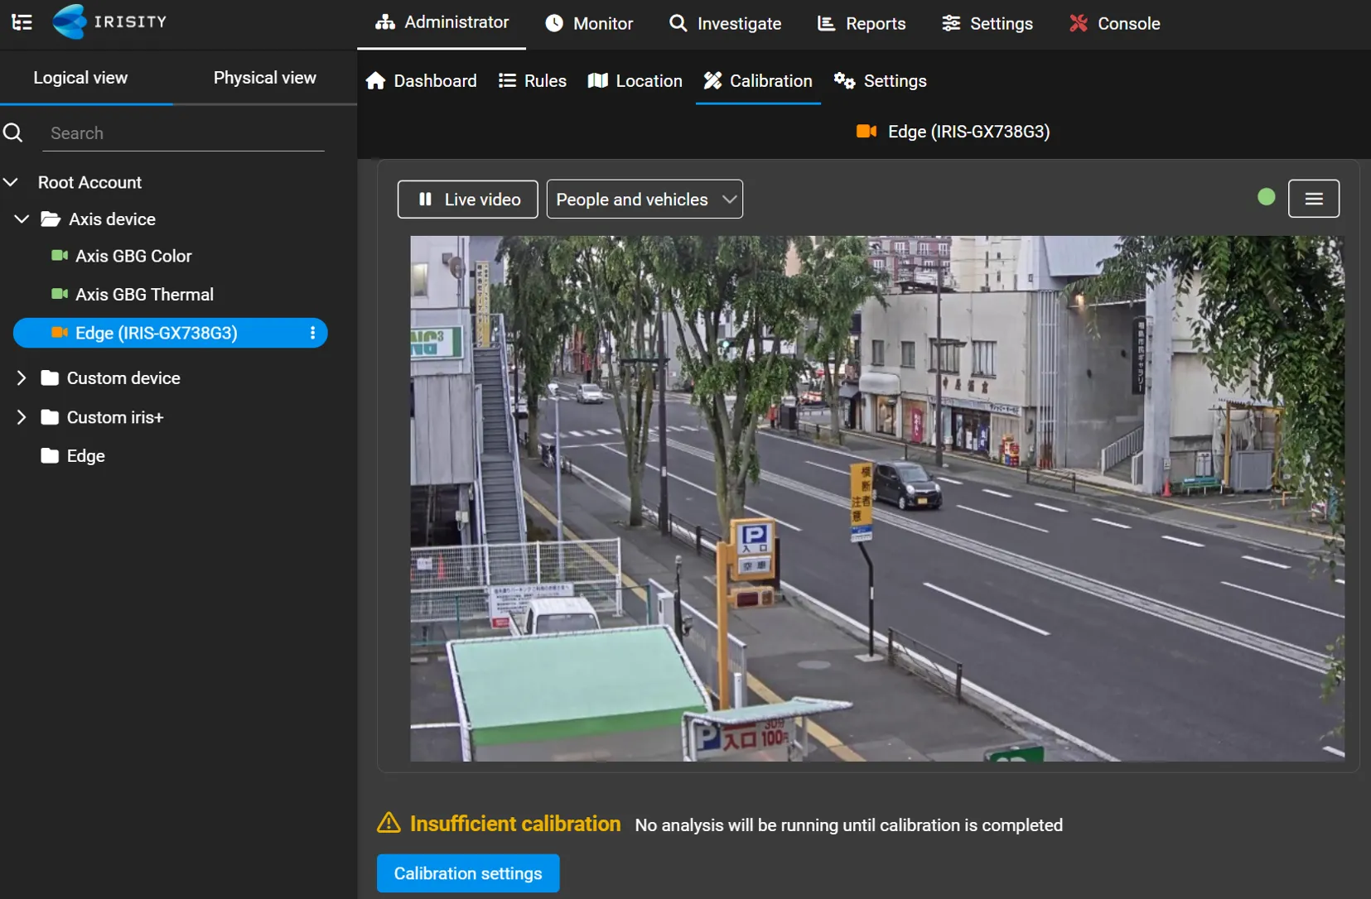Screen dimensions: 1371x899
Task: Click the Edge folder icon
Action: (50, 455)
